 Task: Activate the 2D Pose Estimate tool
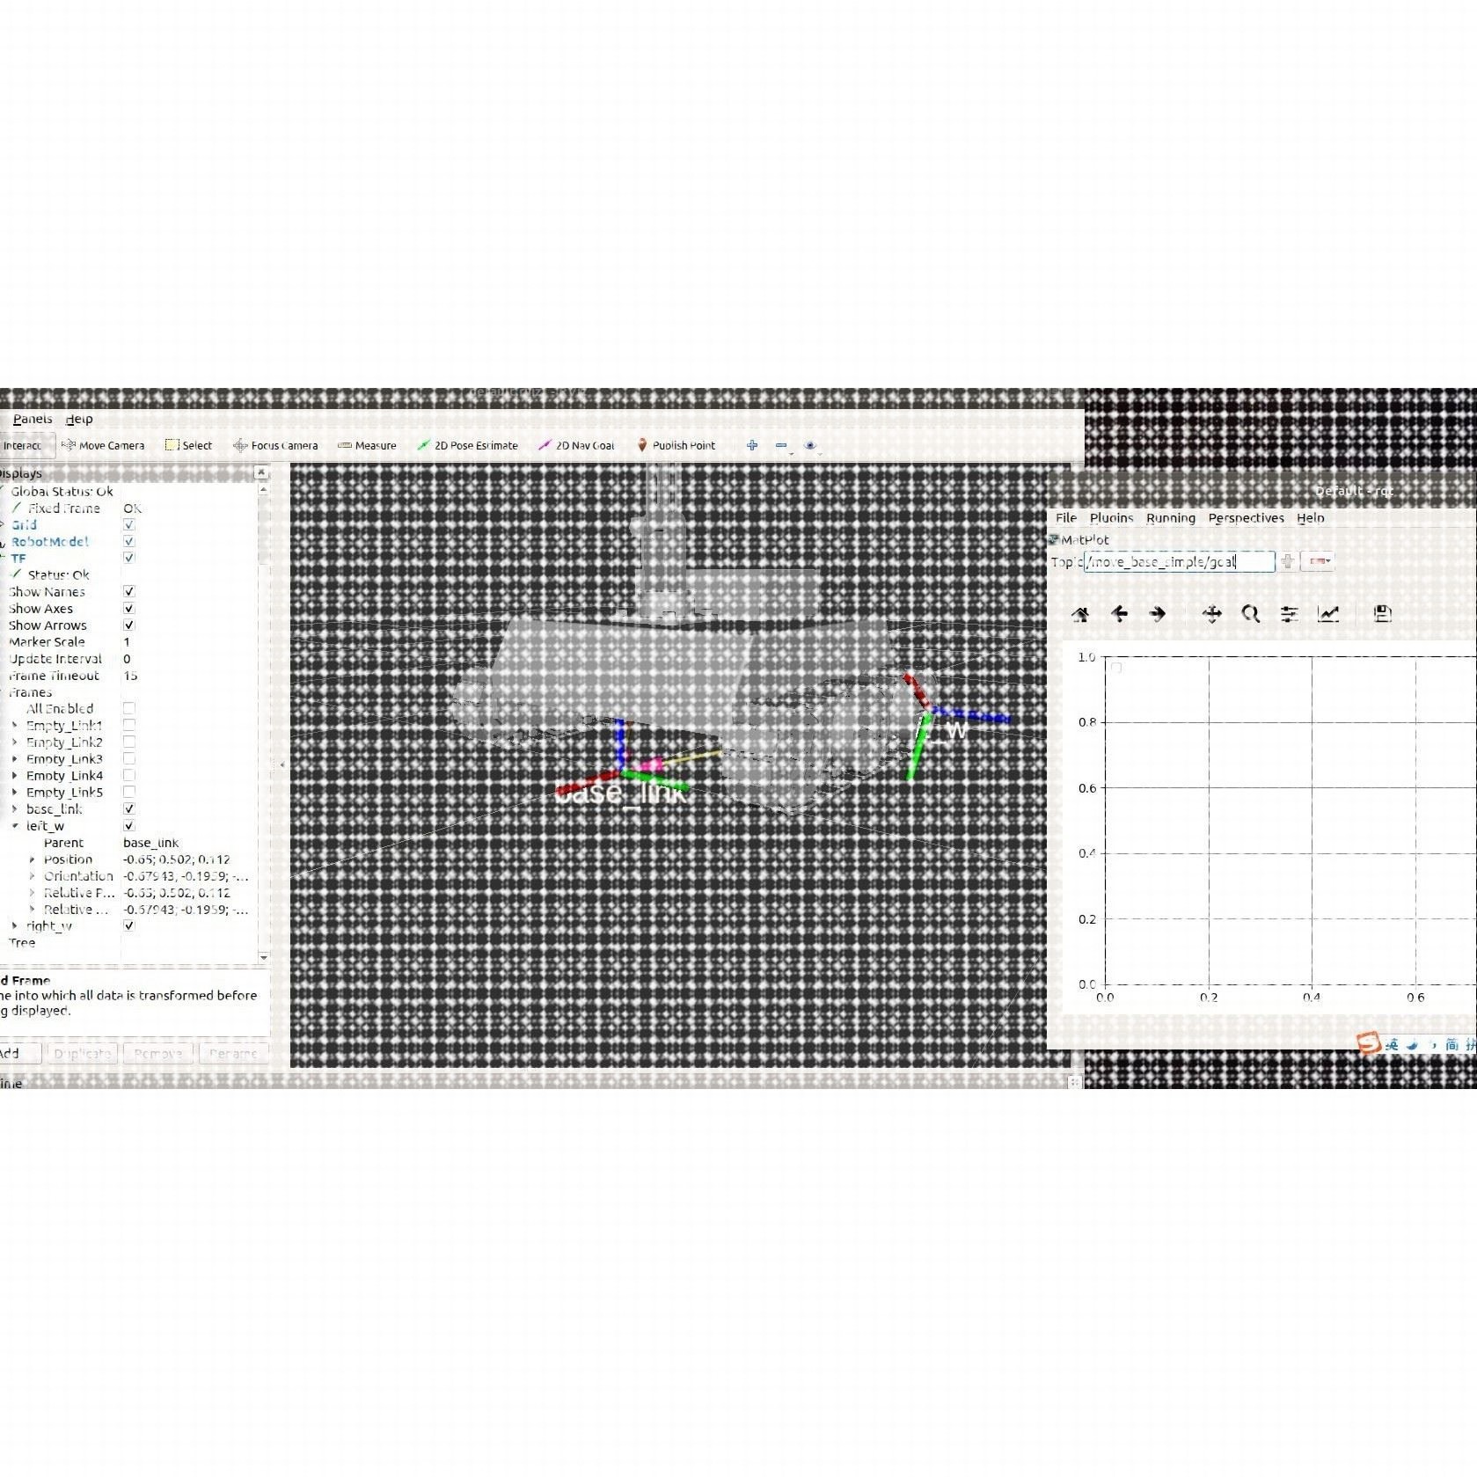click(x=467, y=445)
